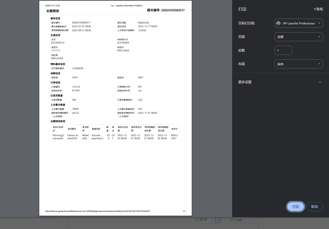Click the 1张纸 sheet count label
Image resolution: width=329 pixels, height=229 pixels.
pos(318,9)
